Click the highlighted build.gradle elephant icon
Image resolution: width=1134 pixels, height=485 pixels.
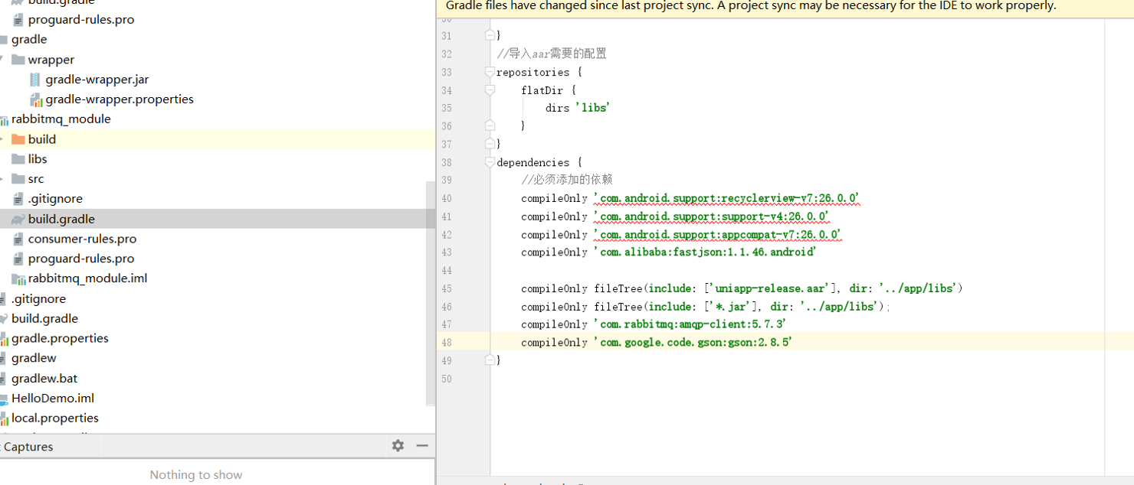pyautogui.click(x=18, y=219)
